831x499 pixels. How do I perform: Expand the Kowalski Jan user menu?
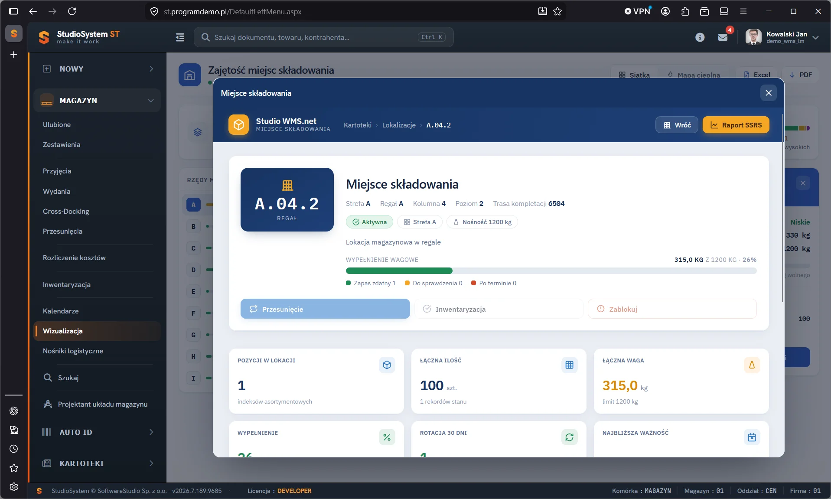[782, 37]
